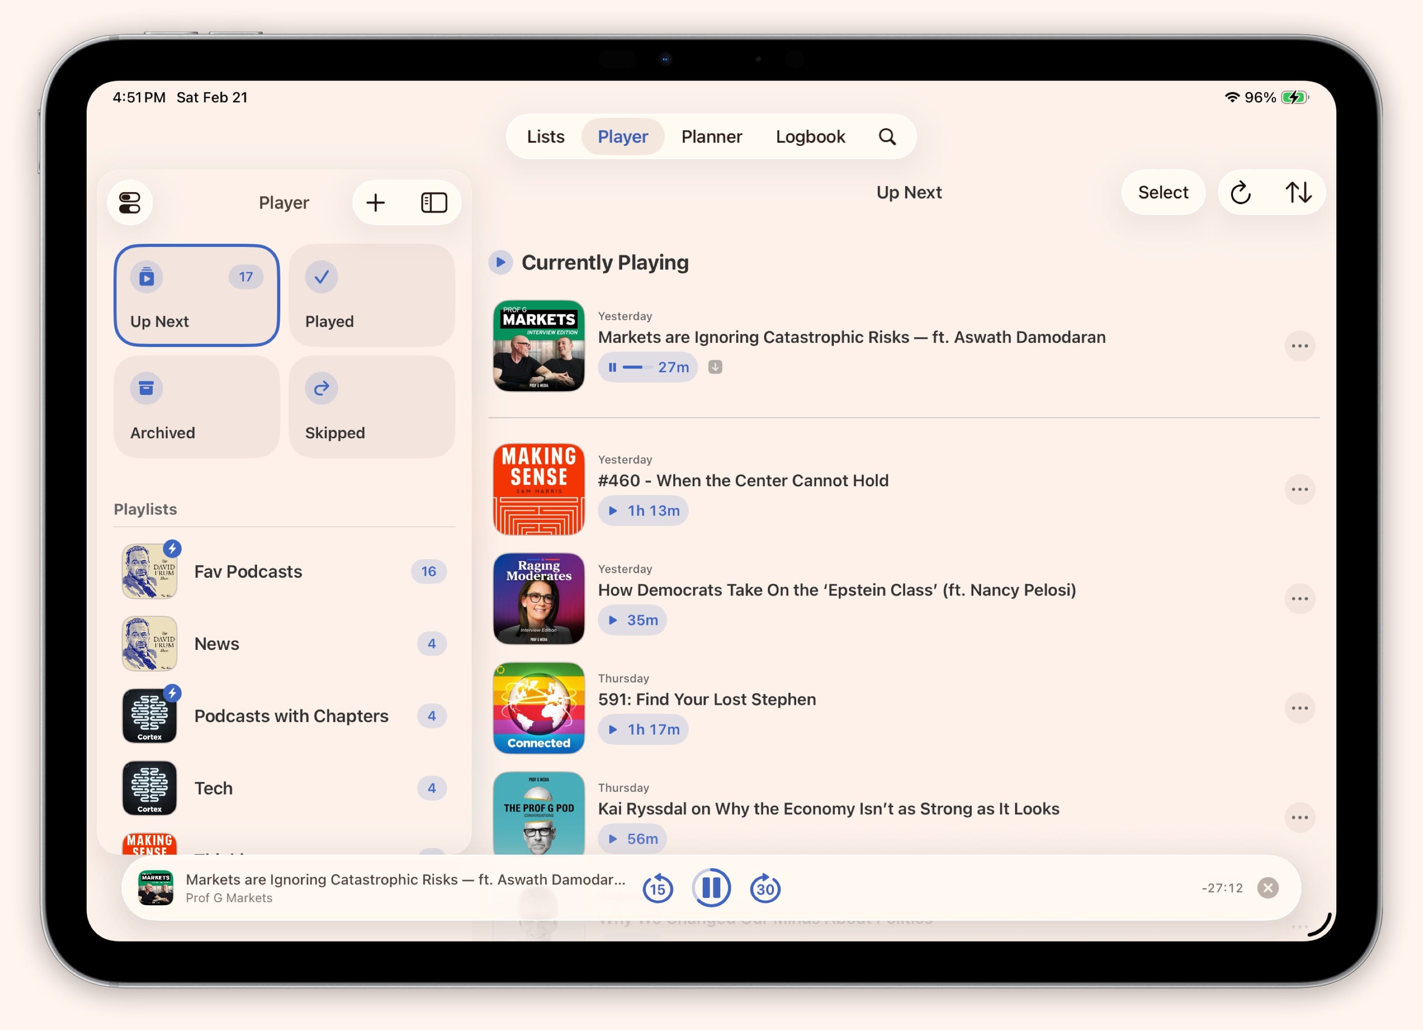Screen dimensions: 1423x1030
Task: Click the Markets episode progress chip
Action: coord(648,368)
